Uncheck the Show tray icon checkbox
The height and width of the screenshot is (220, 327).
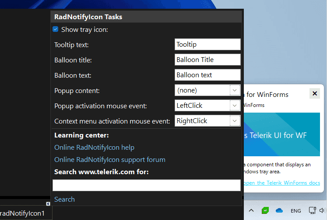56,29
